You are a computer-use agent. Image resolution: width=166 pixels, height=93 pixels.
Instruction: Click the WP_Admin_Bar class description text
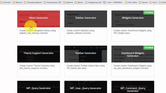(x=86, y=67)
